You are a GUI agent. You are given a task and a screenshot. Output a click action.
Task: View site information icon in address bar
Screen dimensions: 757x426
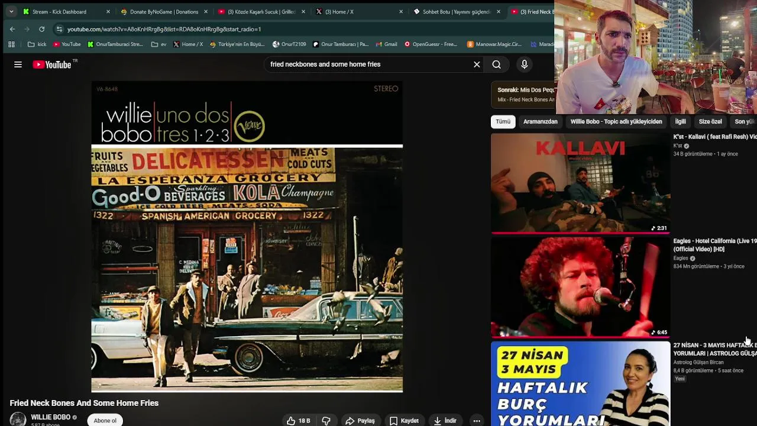59,29
